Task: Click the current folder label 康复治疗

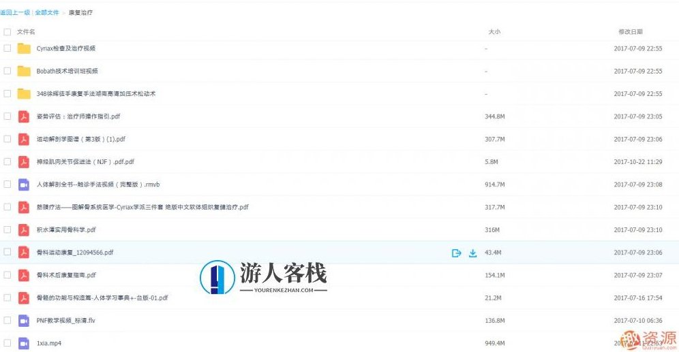Action: 80,12
